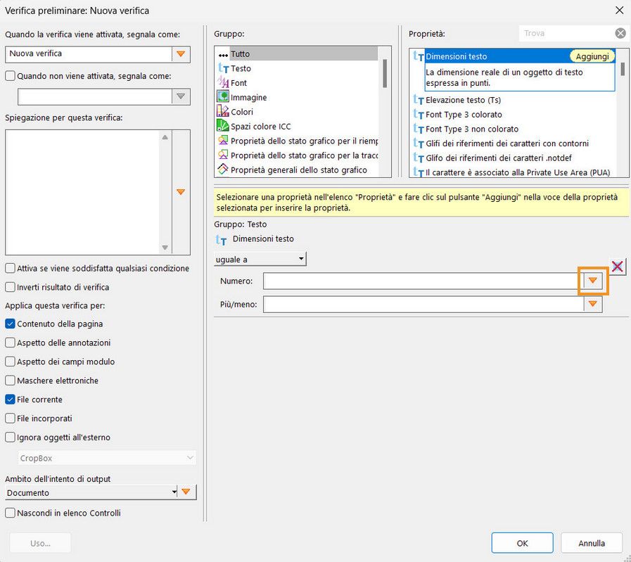This screenshot has width=631, height=562.
Task: Uncheck 'Contenuto della pagina'
Action: (10, 324)
